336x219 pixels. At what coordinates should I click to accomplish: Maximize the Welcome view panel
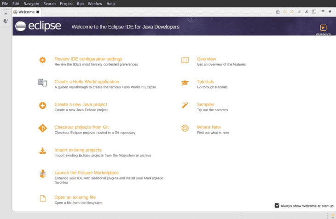pos(330,11)
